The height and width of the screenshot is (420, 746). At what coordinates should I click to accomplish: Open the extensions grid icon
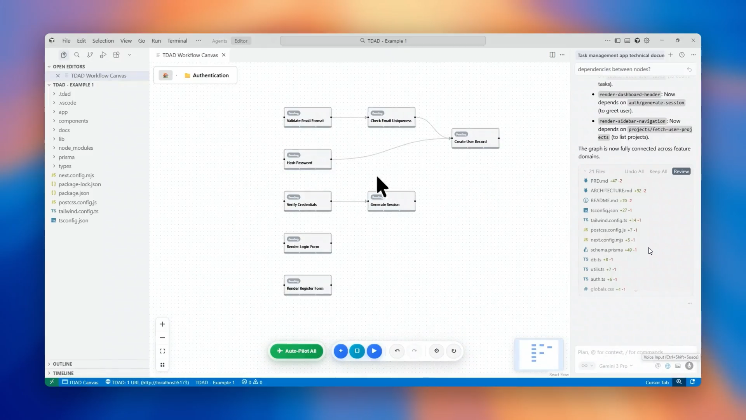click(x=116, y=55)
